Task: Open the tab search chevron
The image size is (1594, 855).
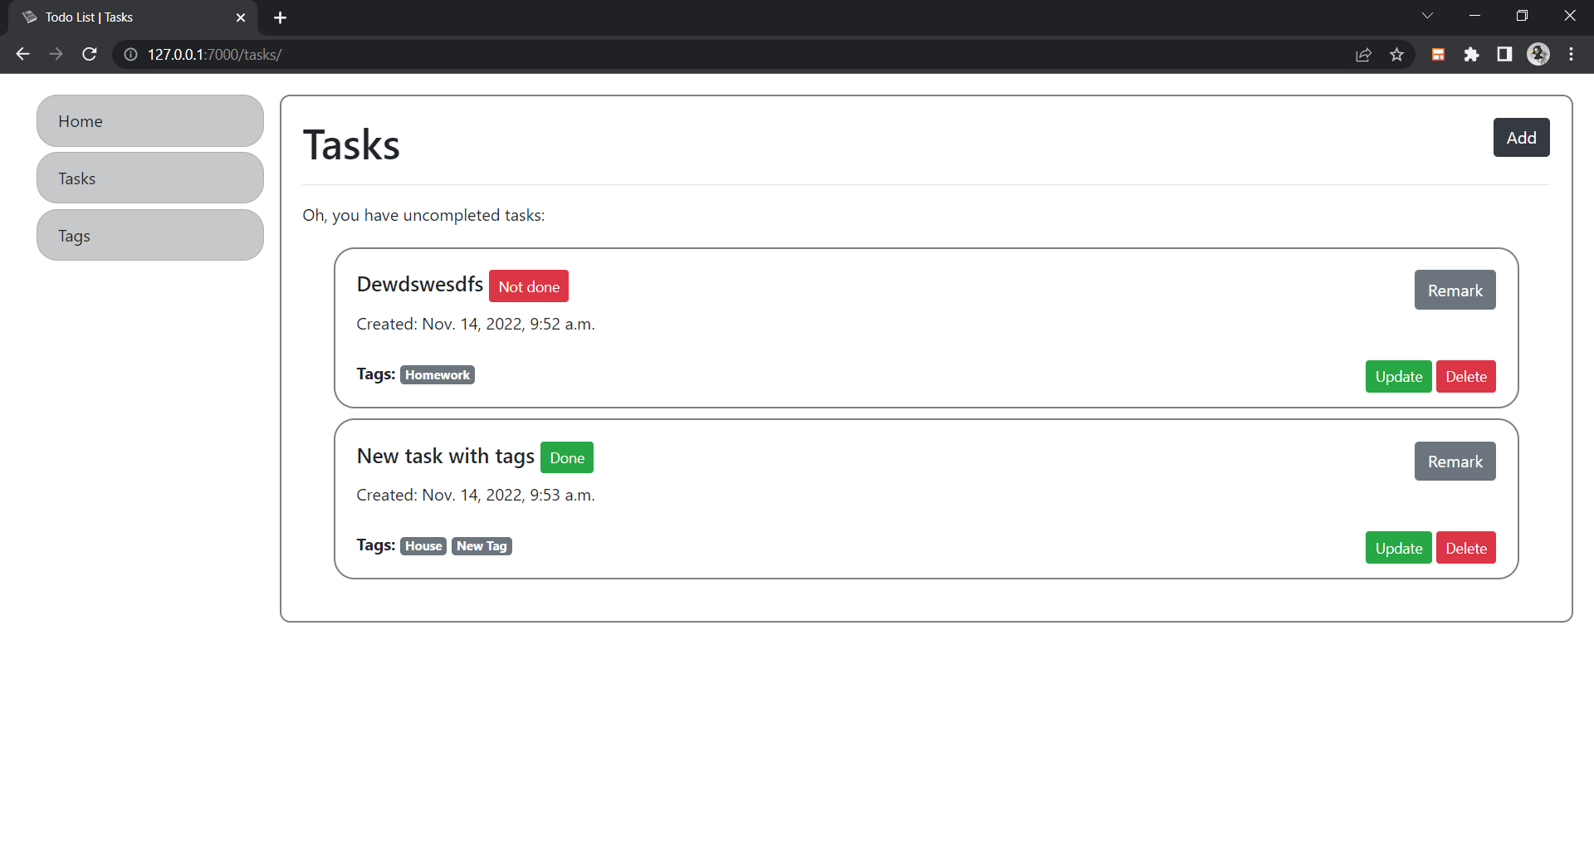Action: (x=1428, y=15)
